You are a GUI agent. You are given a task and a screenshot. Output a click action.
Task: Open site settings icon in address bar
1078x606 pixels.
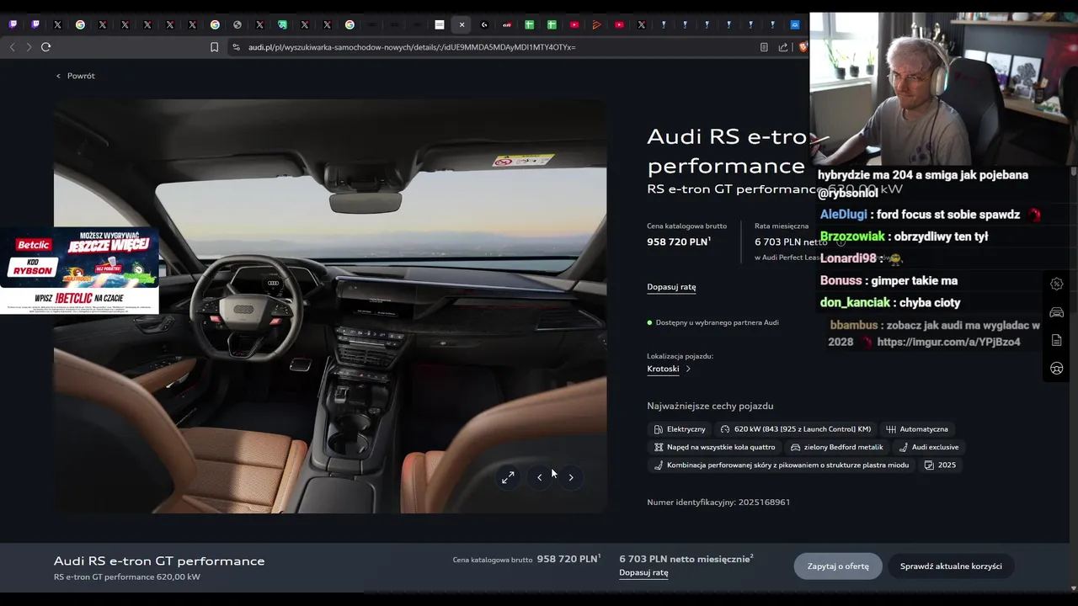pyautogui.click(x=236, y=47)
